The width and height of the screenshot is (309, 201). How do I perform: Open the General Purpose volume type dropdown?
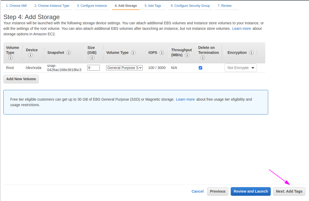point(124,68)
